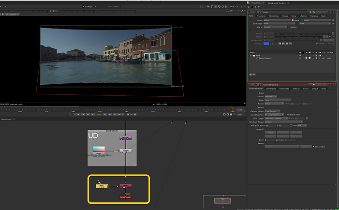Viewport: 339px width, 210px height.
Task: Click the feather slider track
Action: click(298, 37)
